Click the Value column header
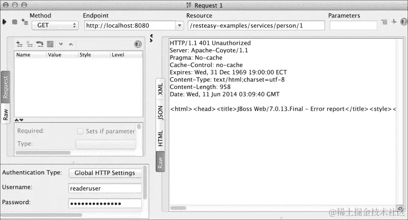The width and height of the screenshot is (408, 220). [x=62, y=55]
